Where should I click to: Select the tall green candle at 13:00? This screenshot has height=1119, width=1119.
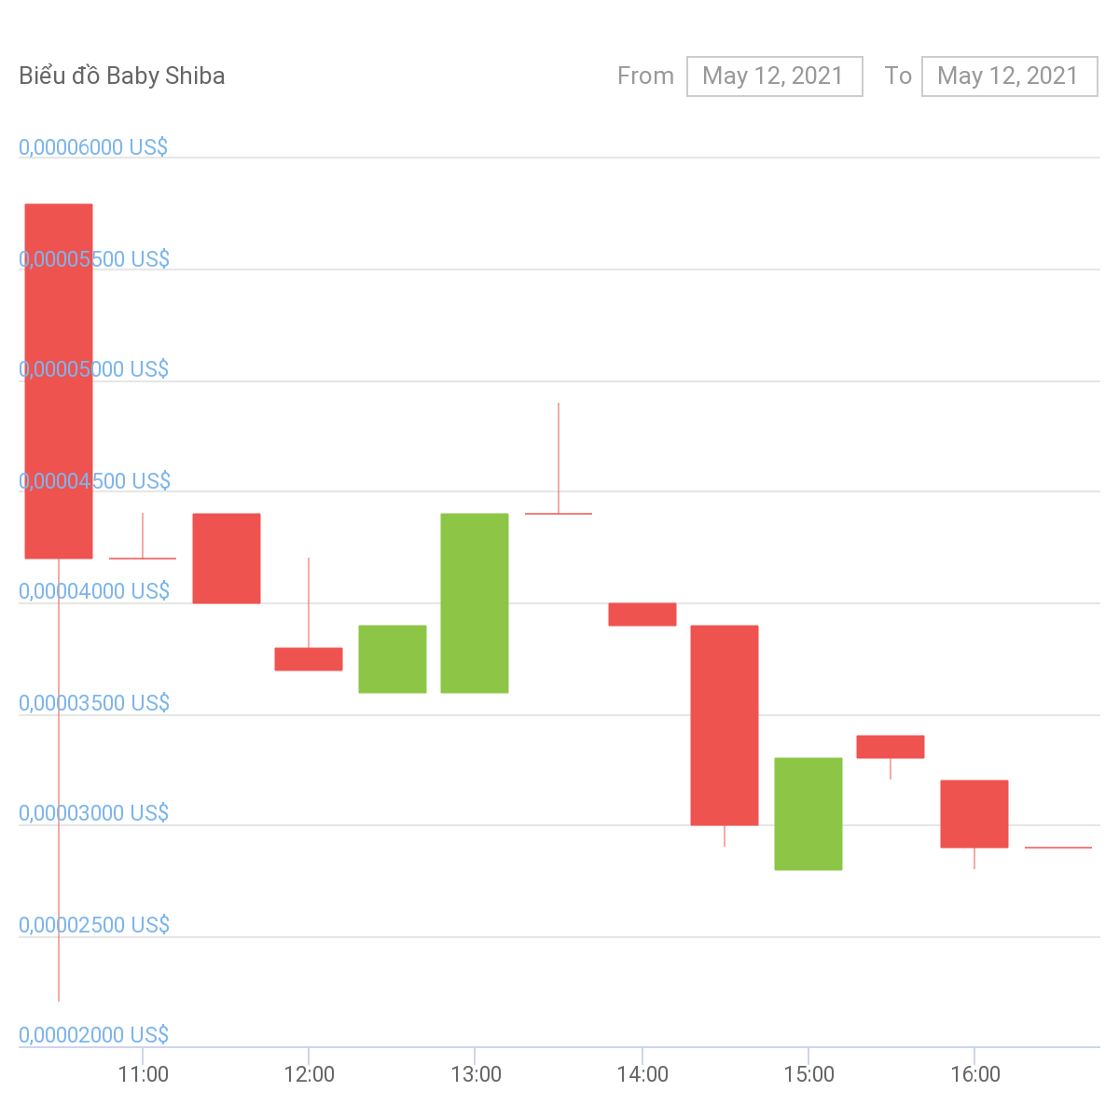pos(475,602)
